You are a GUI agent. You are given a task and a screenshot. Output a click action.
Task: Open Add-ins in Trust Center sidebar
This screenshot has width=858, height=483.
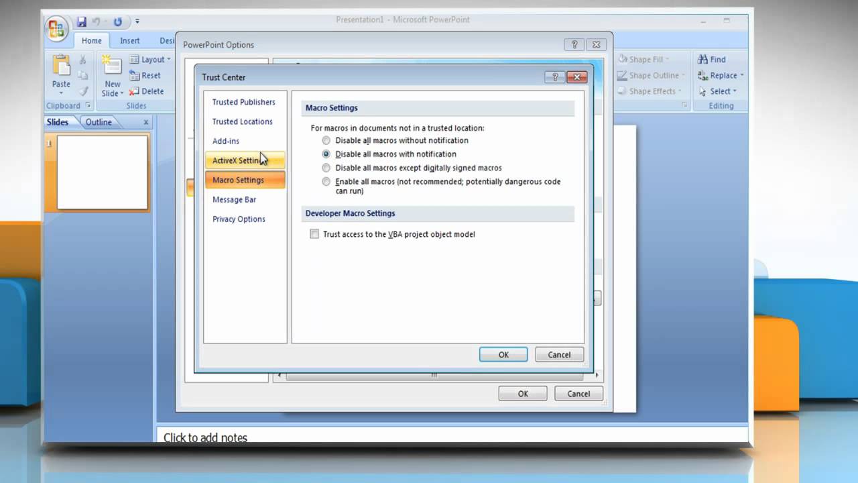point(245,141)
